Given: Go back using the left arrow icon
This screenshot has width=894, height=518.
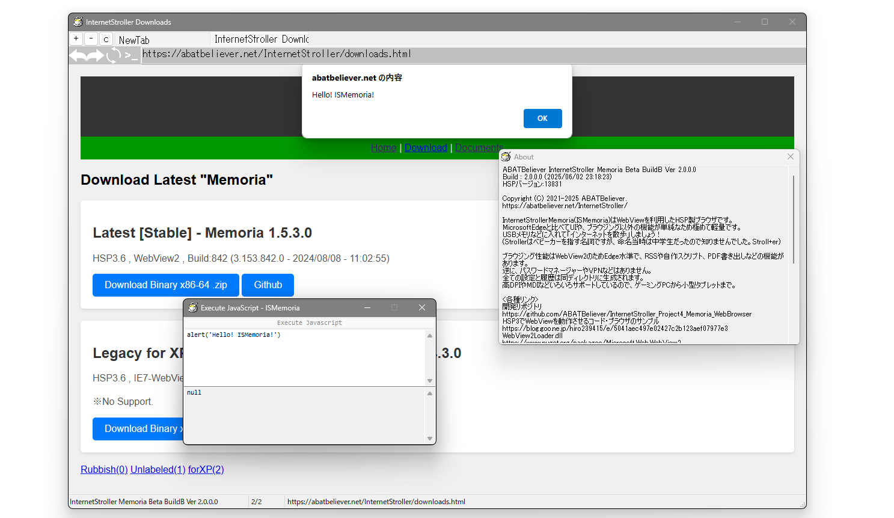Looking at the screenshot, I should (78, 56).
